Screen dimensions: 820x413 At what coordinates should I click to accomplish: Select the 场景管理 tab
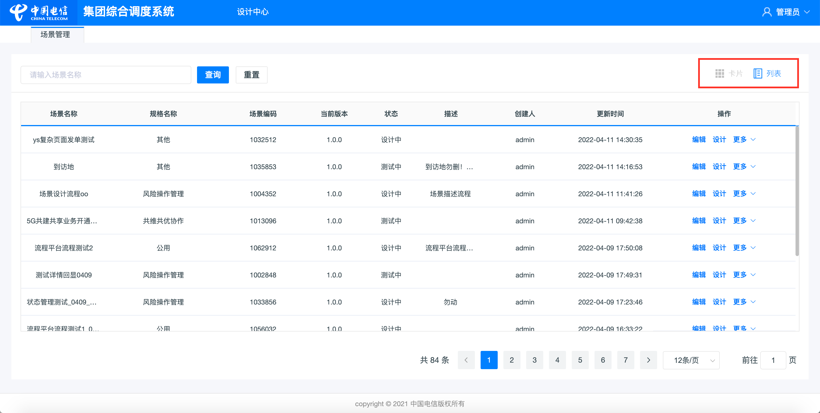(56, 34)
